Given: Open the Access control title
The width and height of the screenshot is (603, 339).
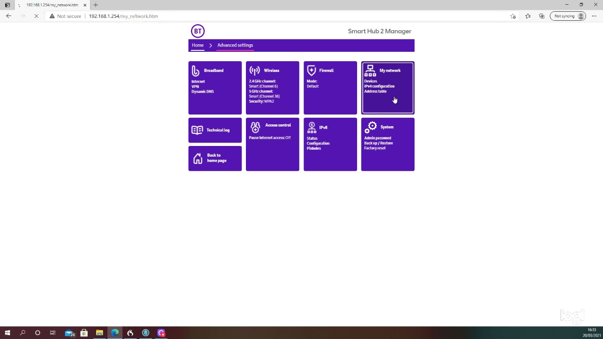Looking at the screenshot, I should [x=278, y=125].
